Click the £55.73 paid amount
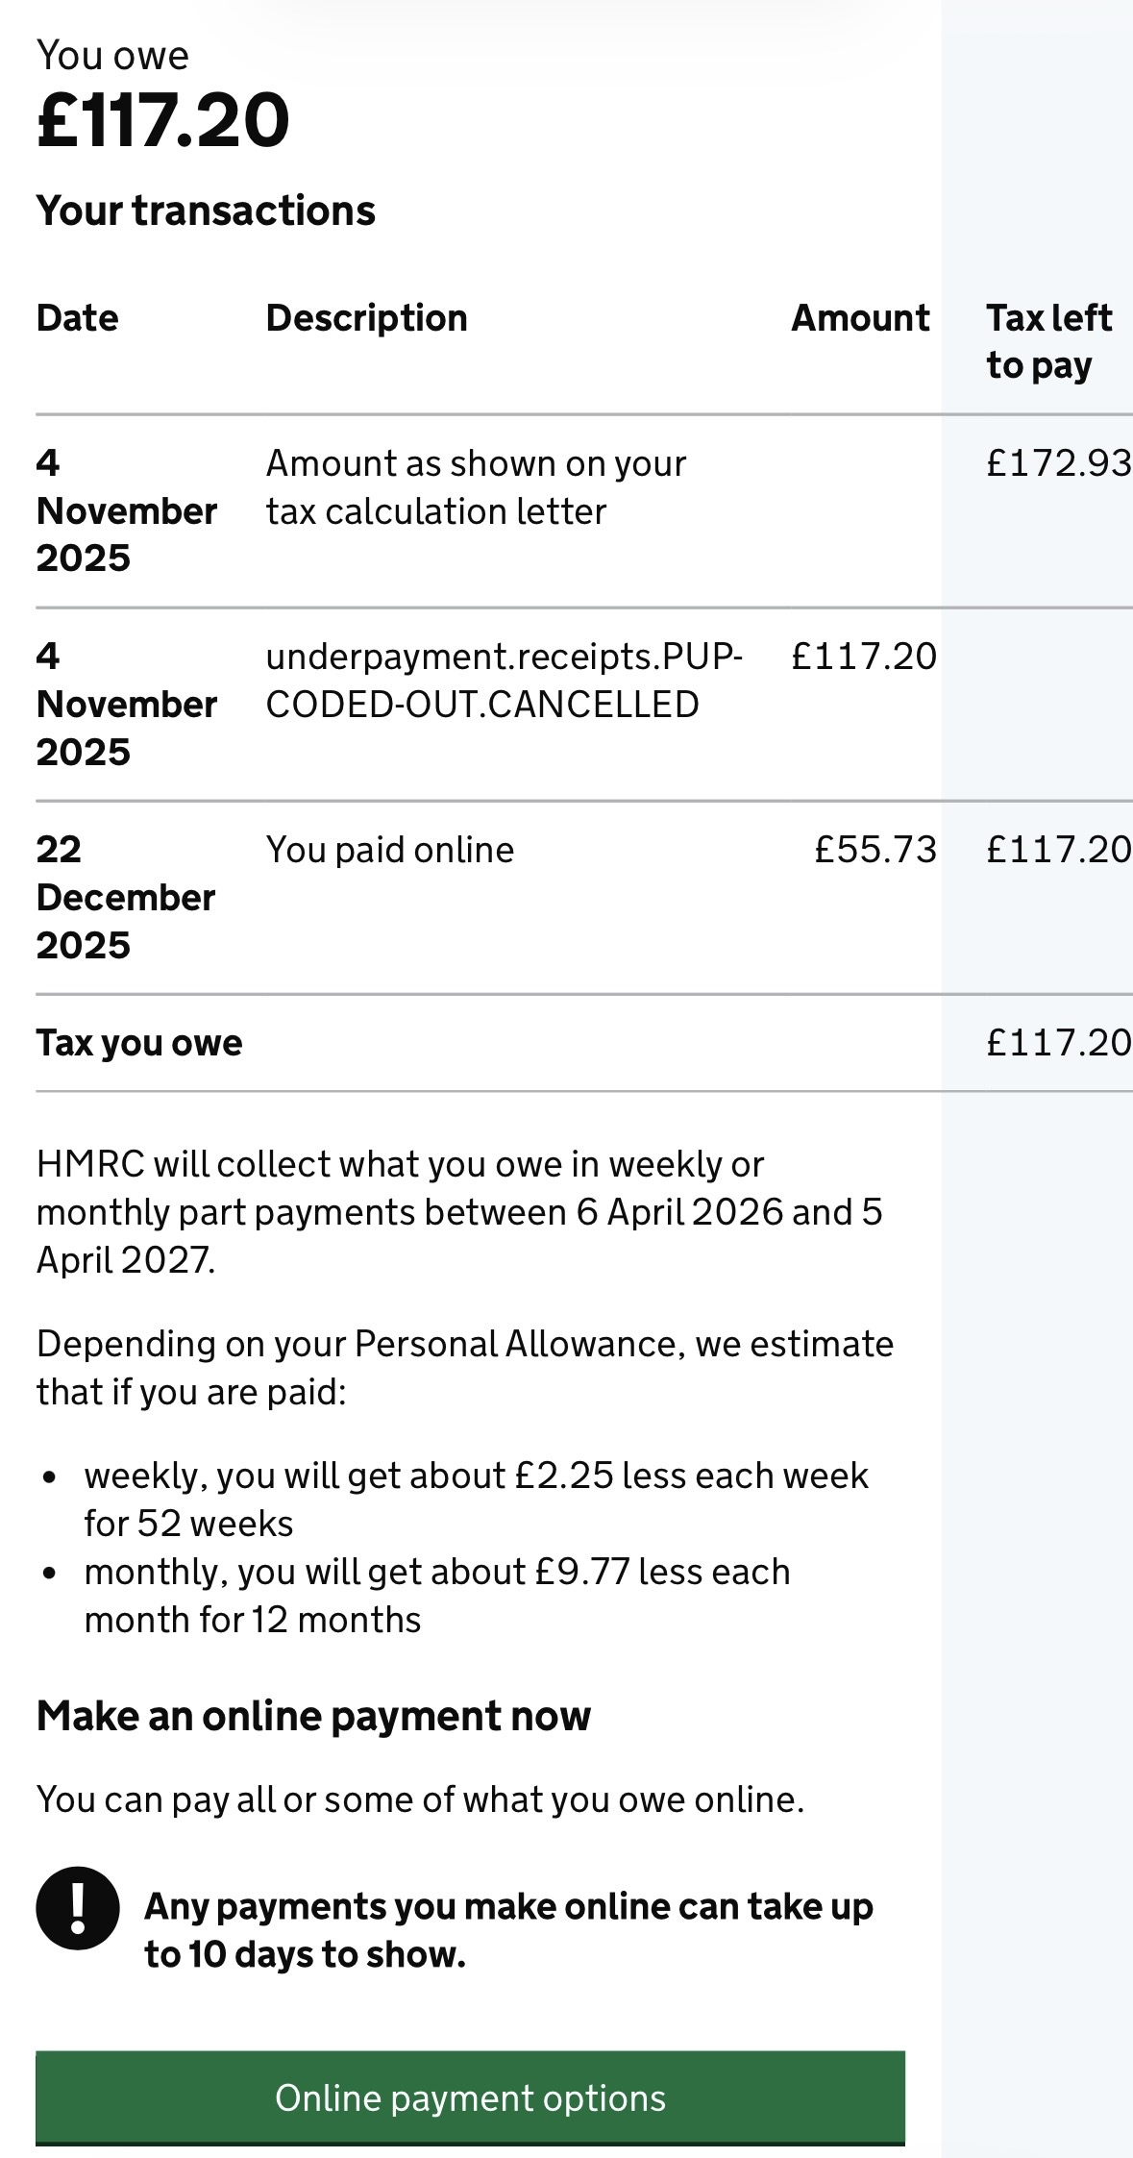This screenshot has height=2158, width=1133. 874,850
